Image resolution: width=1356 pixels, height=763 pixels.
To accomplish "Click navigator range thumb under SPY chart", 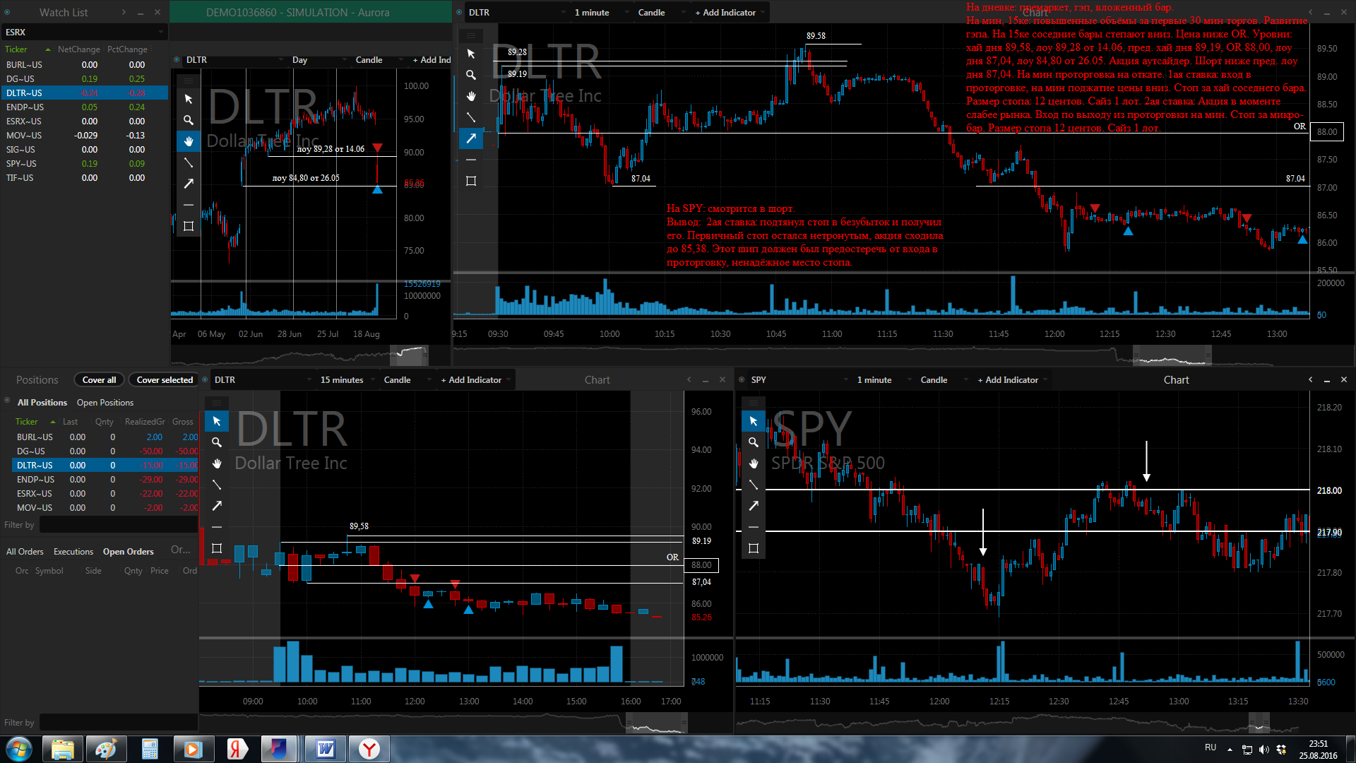I will point(1259,723).
